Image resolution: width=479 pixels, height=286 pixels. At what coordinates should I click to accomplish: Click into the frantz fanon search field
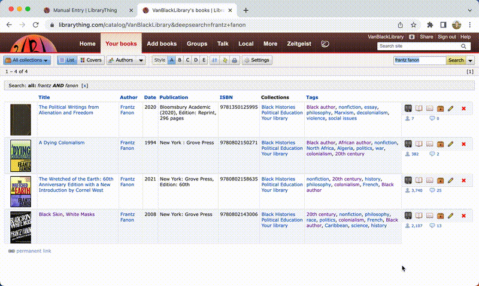(420, 60)
